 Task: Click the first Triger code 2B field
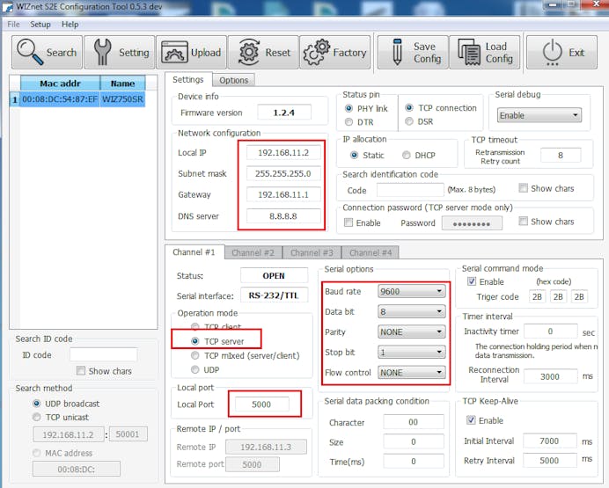tap(537, 297)
